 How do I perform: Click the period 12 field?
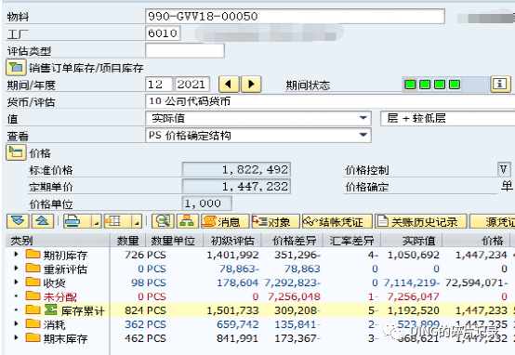click(159, 85)
